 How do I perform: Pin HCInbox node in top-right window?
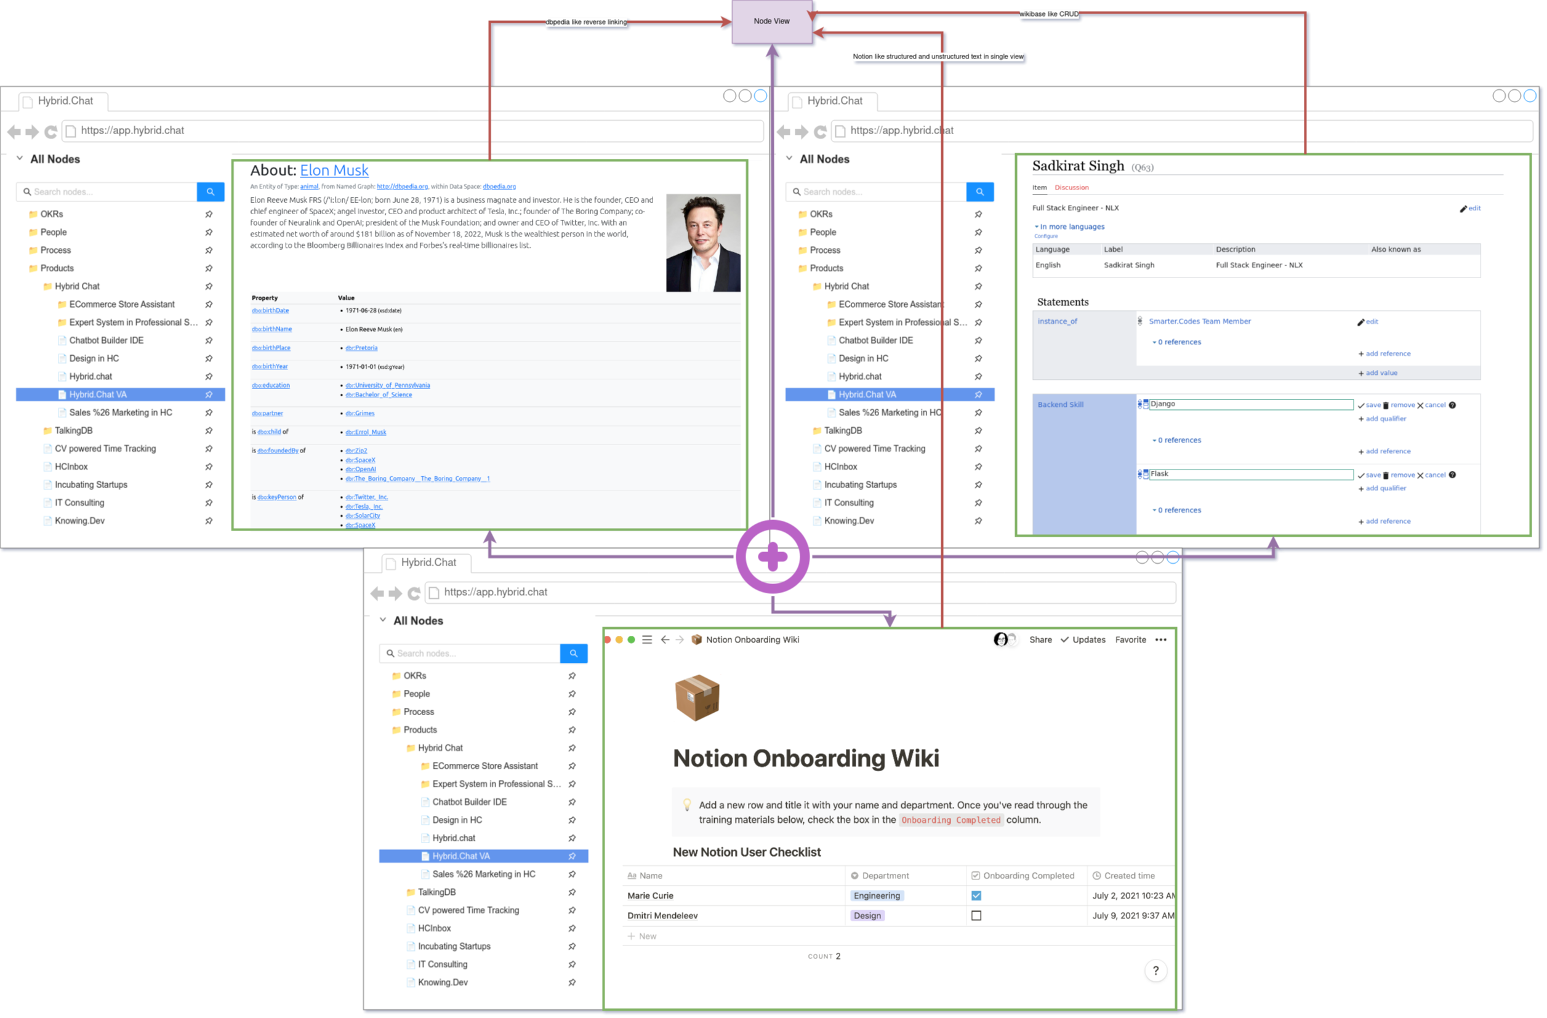(978, 467)
